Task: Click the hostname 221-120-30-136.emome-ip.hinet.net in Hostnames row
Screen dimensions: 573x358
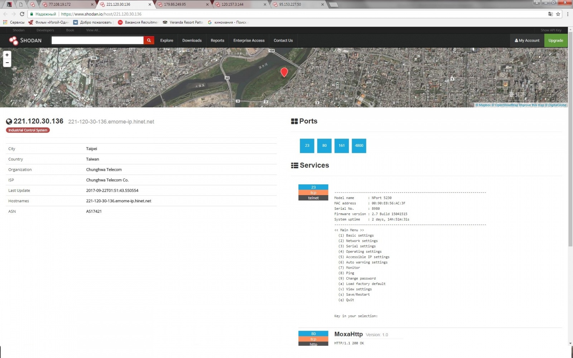Action: point(119,201)
